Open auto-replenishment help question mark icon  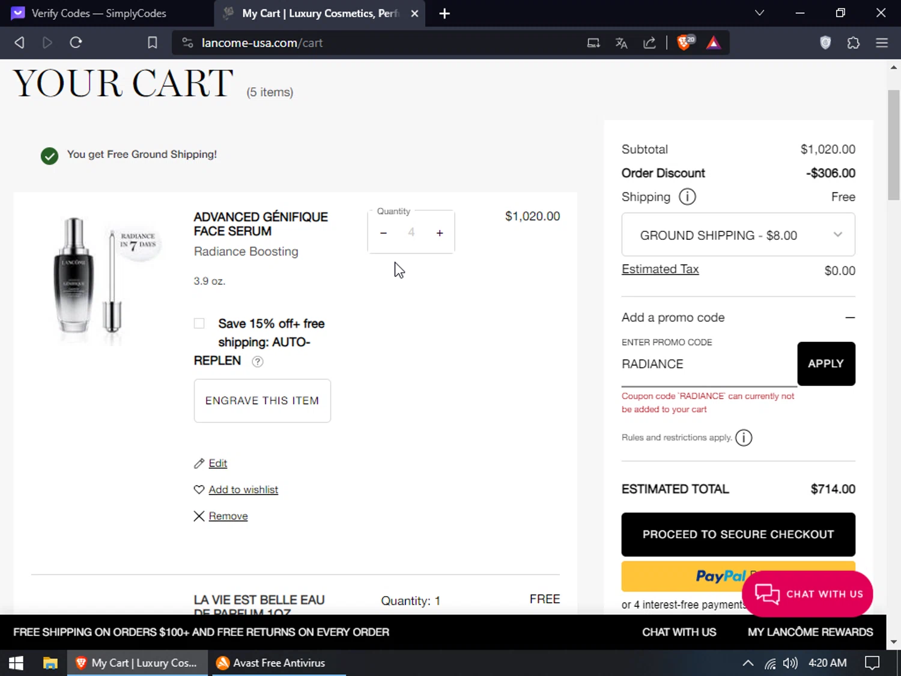[x=258, y=362]
